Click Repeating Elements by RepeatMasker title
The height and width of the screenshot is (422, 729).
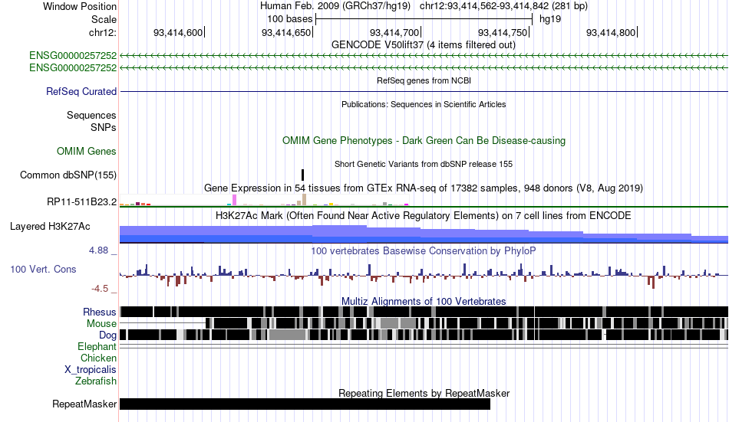point(424,393)
